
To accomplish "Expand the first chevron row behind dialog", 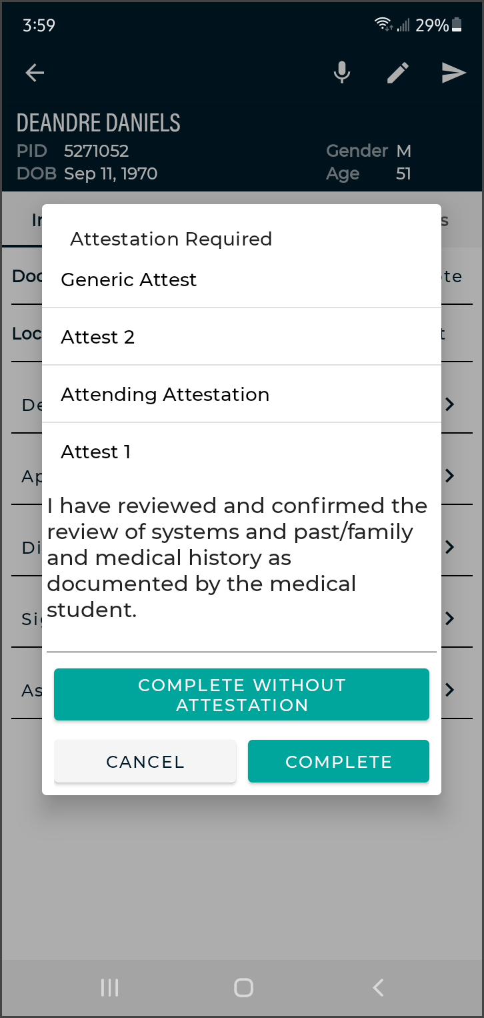I will pos(450,404).
